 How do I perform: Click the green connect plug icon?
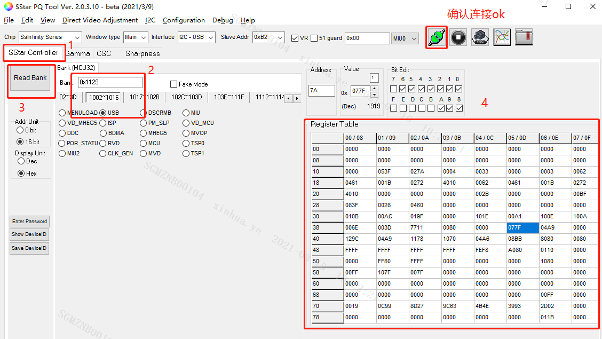(x=436, y=37)
